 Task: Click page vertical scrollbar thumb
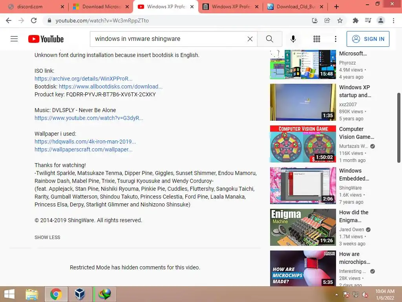pyautogui.click(x=399, y=128)
